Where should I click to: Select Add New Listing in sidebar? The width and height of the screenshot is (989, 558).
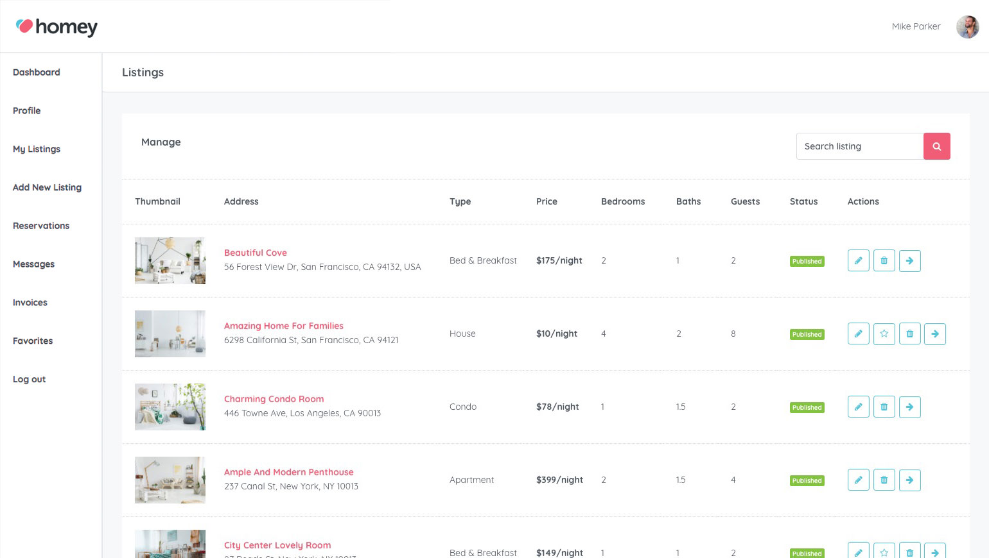click(47, 187)
